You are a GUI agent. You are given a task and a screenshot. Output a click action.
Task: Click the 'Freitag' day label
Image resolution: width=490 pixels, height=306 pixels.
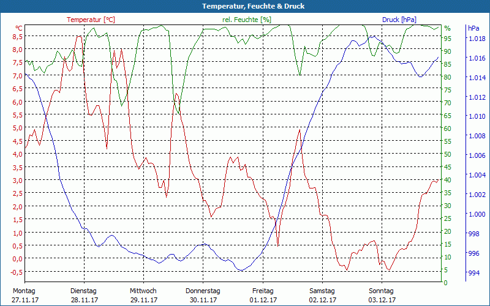click(x=263, y=291)
